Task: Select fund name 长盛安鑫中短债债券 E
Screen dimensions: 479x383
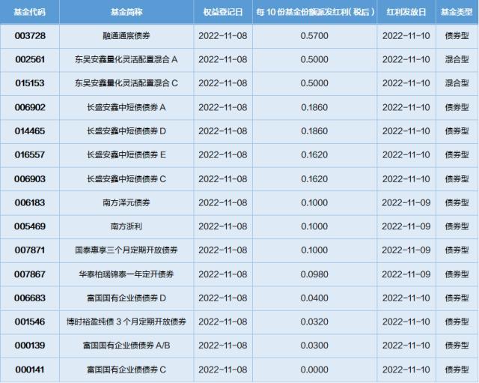Action: pos(126,155)
